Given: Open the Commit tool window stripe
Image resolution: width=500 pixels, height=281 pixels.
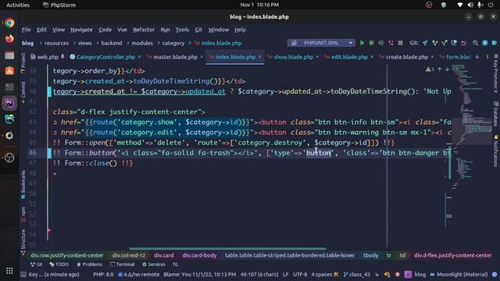Looking at the screenshot, I should 23,92.
